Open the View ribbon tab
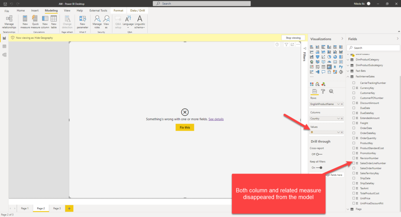Image resolution: width=401 pixels, height=217 pixels. (67, 11)
